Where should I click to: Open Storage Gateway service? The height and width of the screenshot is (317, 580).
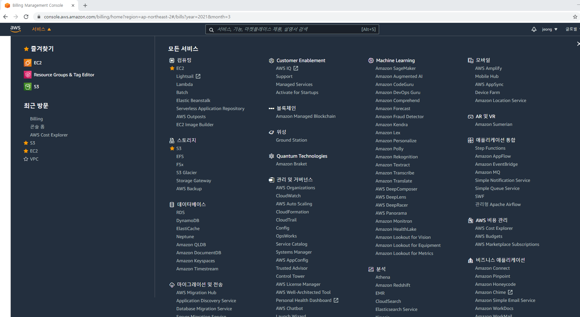194,181
